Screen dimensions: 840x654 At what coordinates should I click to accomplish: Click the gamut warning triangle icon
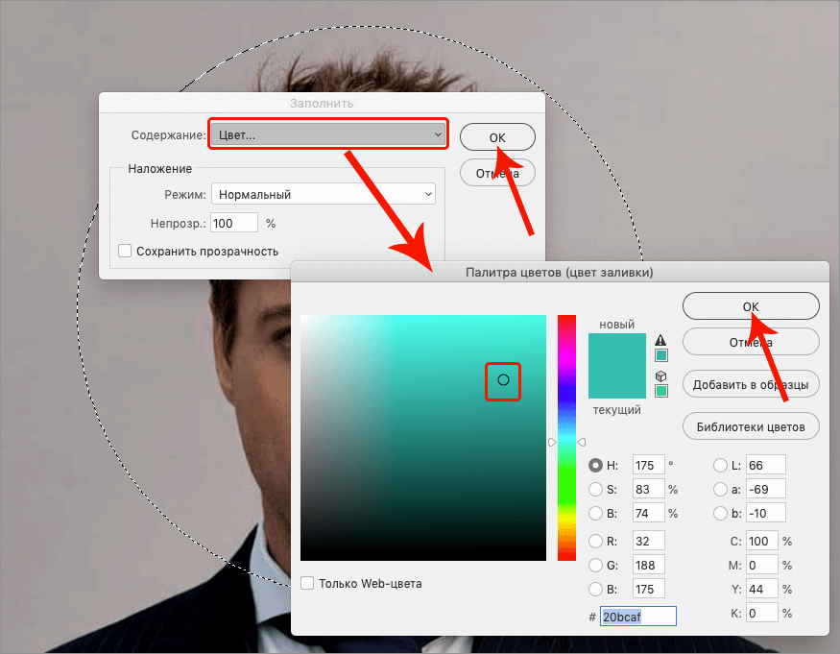(x=660, y=340)
